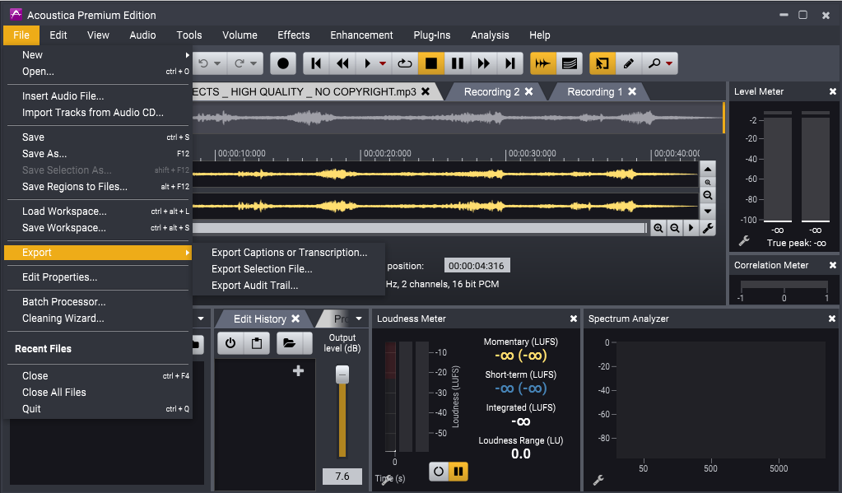
Task: Start playback with the Play button
Action: (368, 63)
